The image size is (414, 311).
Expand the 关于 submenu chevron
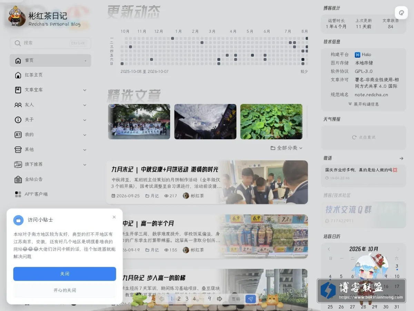pyautogui.click(x=85, y=120)
